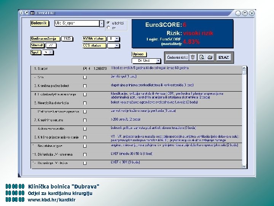This screenshot has width=274, height=206.
Task: Click the patient name field in the Bolesnik box
Action: coord(77,23)
